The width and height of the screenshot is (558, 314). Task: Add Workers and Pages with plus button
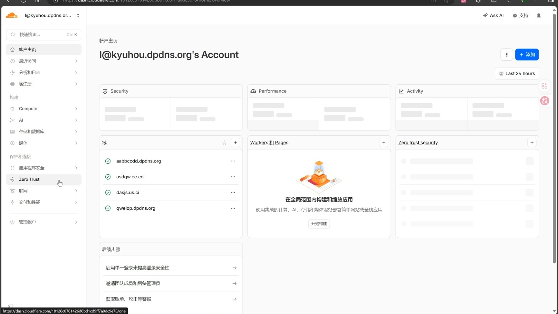[x=384, y=143]
